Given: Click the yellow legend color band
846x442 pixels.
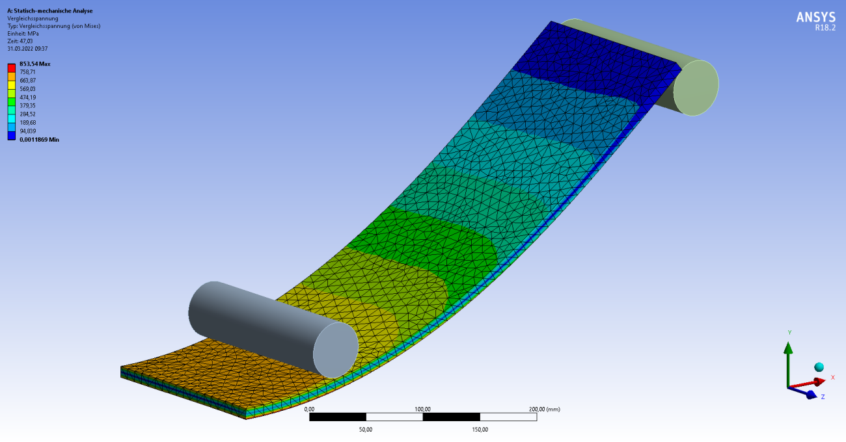Looking at the screenshot, I should 11,84.
